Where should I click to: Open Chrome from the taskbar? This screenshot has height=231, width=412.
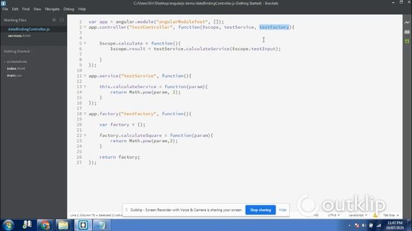pyautogui.click(x=44, y=225)
